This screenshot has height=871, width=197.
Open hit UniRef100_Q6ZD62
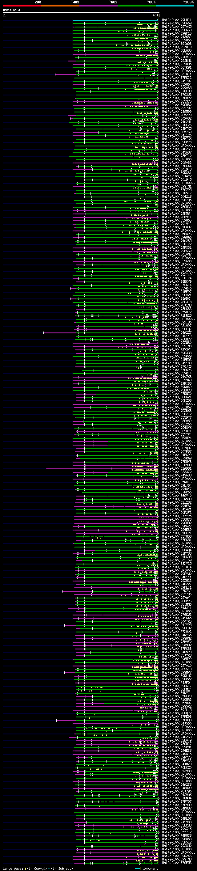tap(177, 408)
